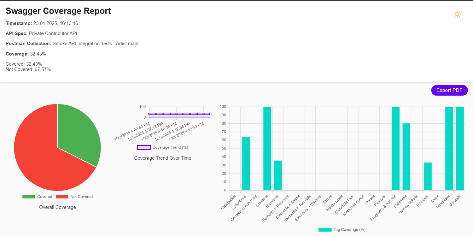473x236 pixels.
Task: Click the Collections bar in tag chart
Action: coord(246,164)
